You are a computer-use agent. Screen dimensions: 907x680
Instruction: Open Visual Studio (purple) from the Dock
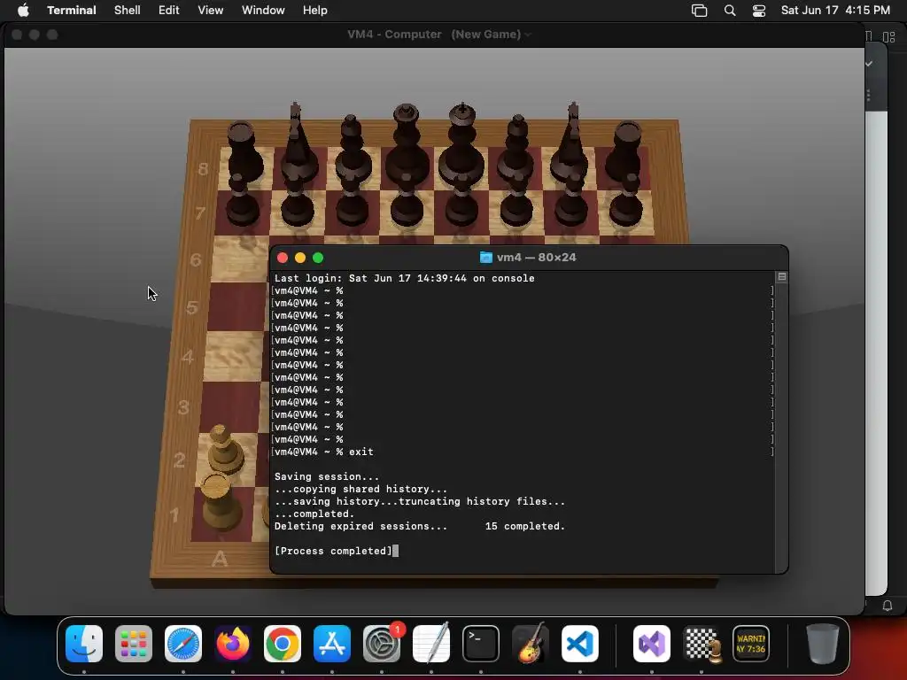[x=652, y=643]
